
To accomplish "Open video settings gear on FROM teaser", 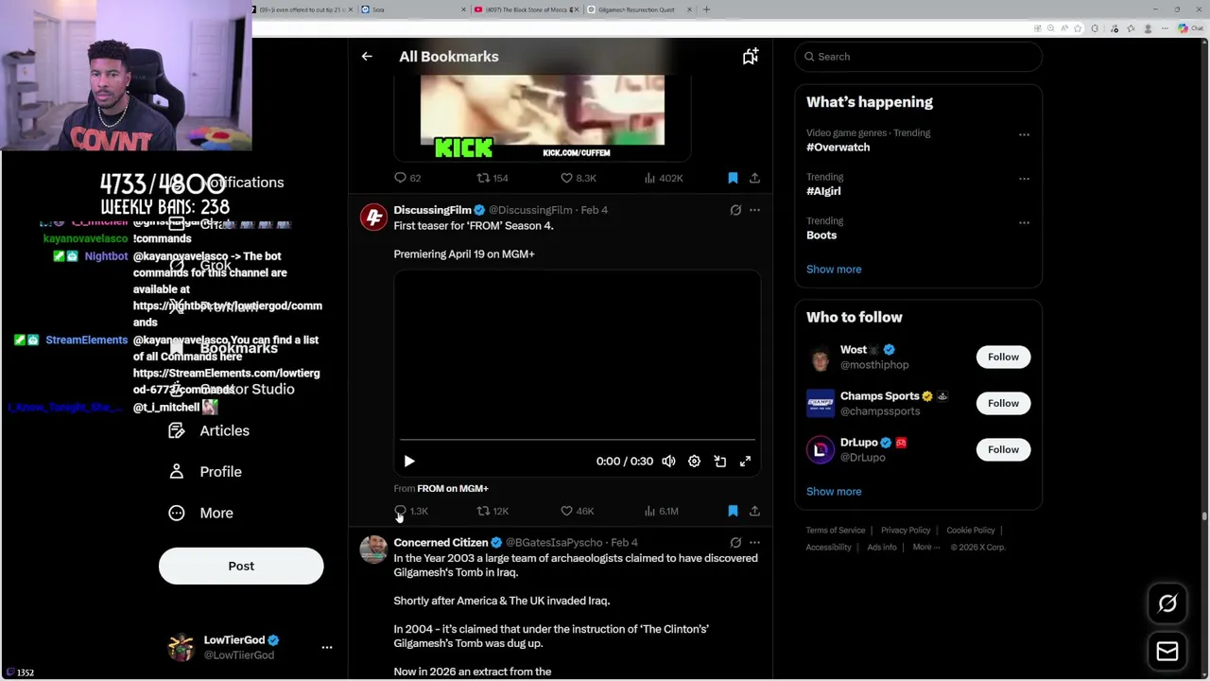I will 694,462.
